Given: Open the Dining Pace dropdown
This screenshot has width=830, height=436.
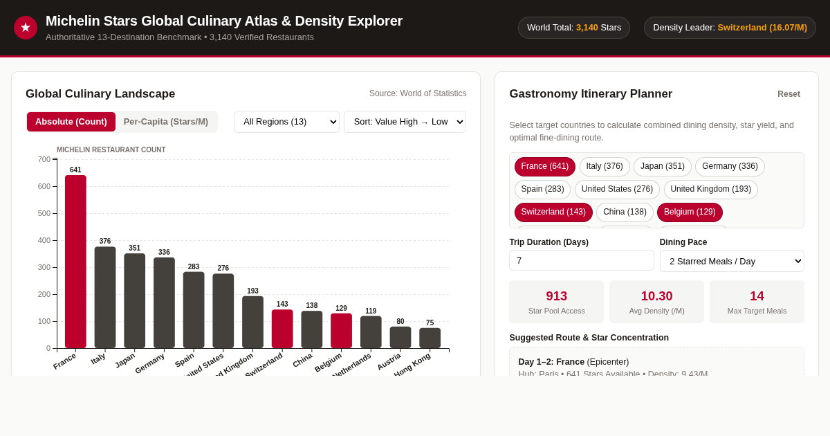Looking at the screenshot, I should [x=732, y=261].
